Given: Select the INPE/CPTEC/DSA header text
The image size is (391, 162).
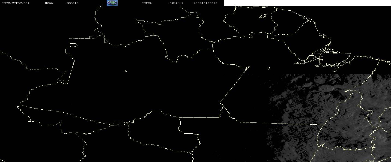Looking at the screenshot, I should point(16,3).
